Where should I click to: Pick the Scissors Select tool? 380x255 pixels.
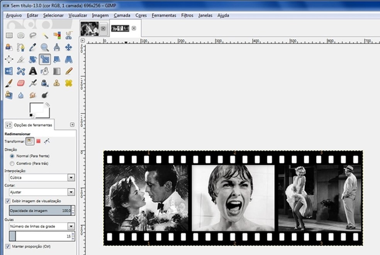coord(69,35)
